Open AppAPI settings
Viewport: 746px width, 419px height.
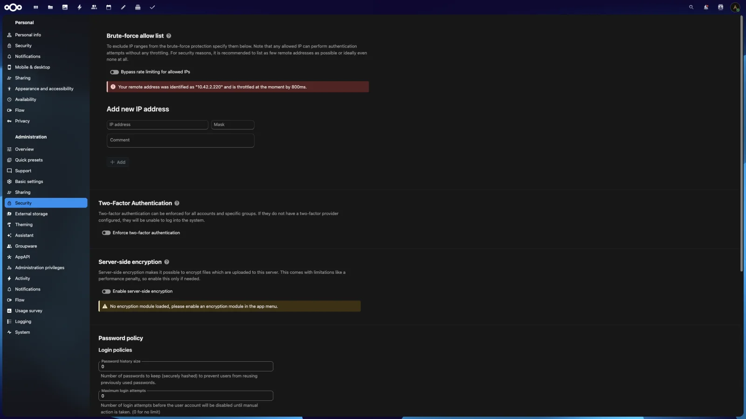(46, 257)
